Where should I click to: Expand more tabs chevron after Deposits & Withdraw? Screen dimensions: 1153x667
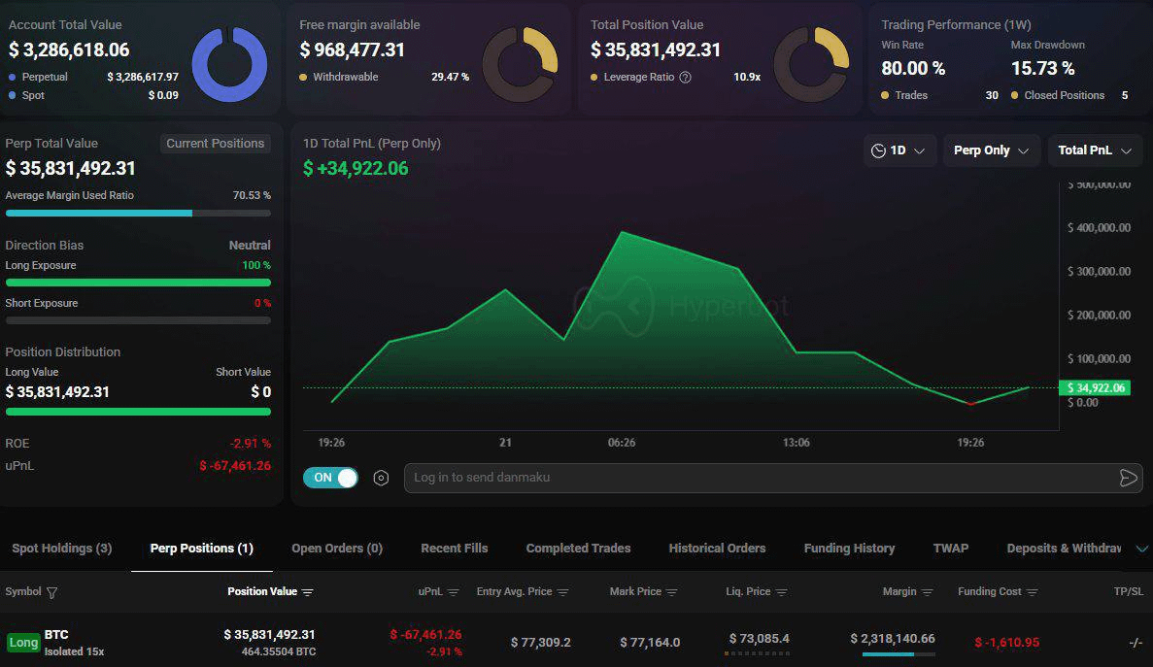point(1142,549)
